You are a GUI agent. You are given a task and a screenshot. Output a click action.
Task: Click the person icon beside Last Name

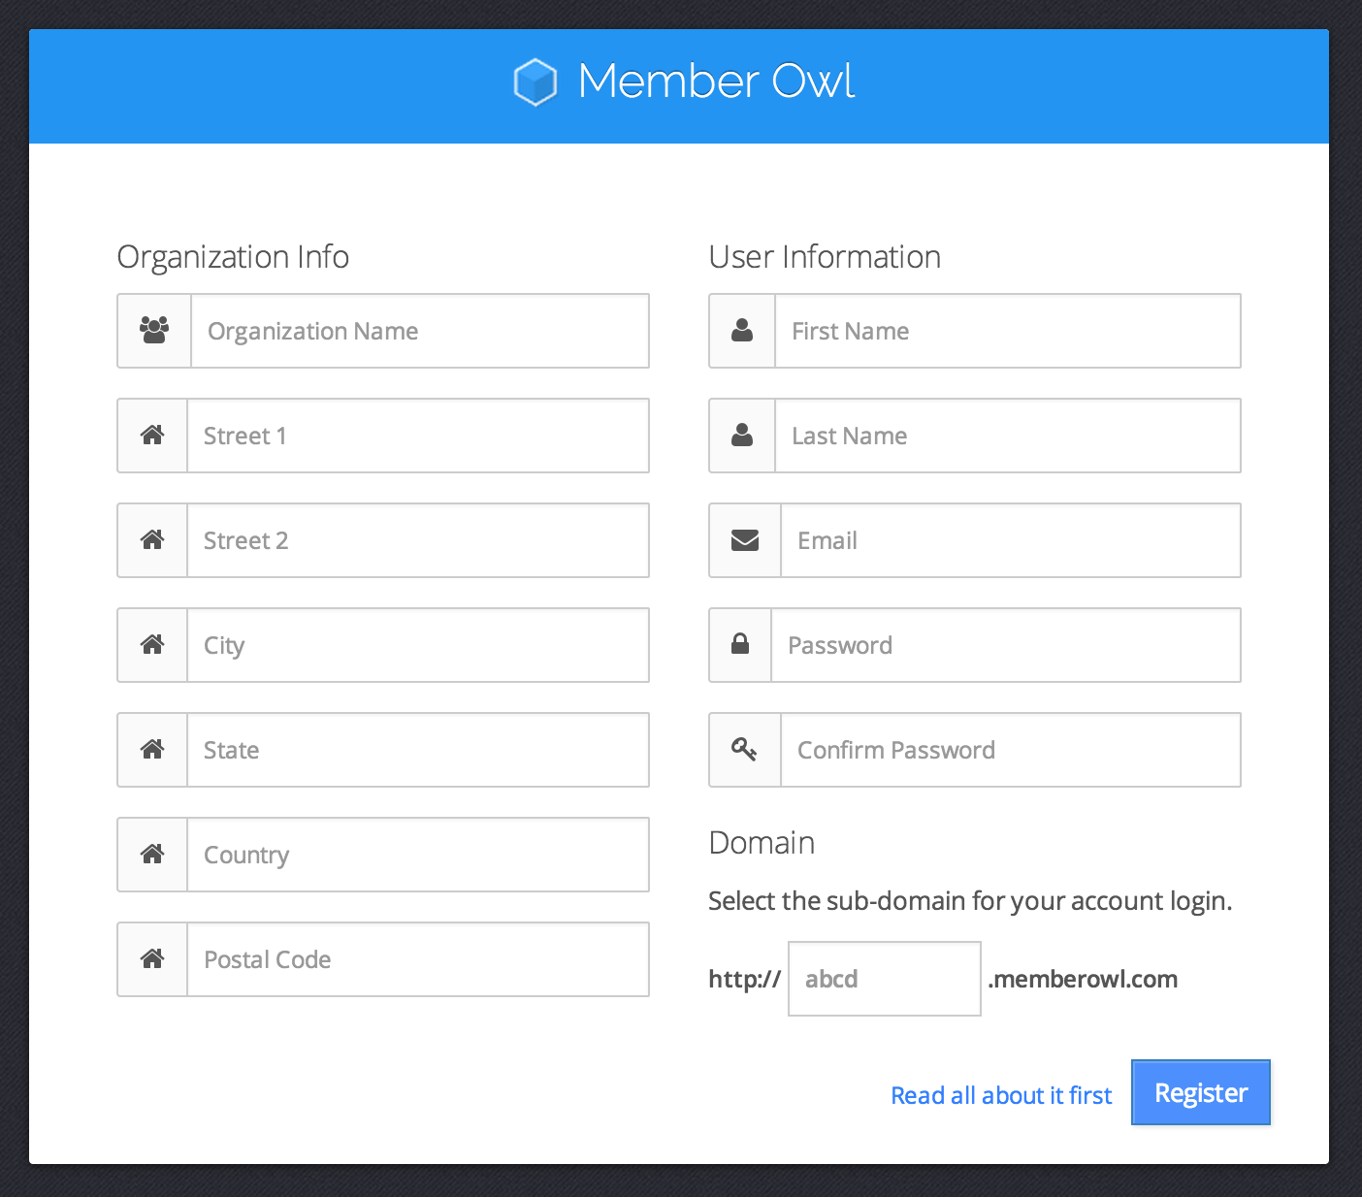[742, 436]
